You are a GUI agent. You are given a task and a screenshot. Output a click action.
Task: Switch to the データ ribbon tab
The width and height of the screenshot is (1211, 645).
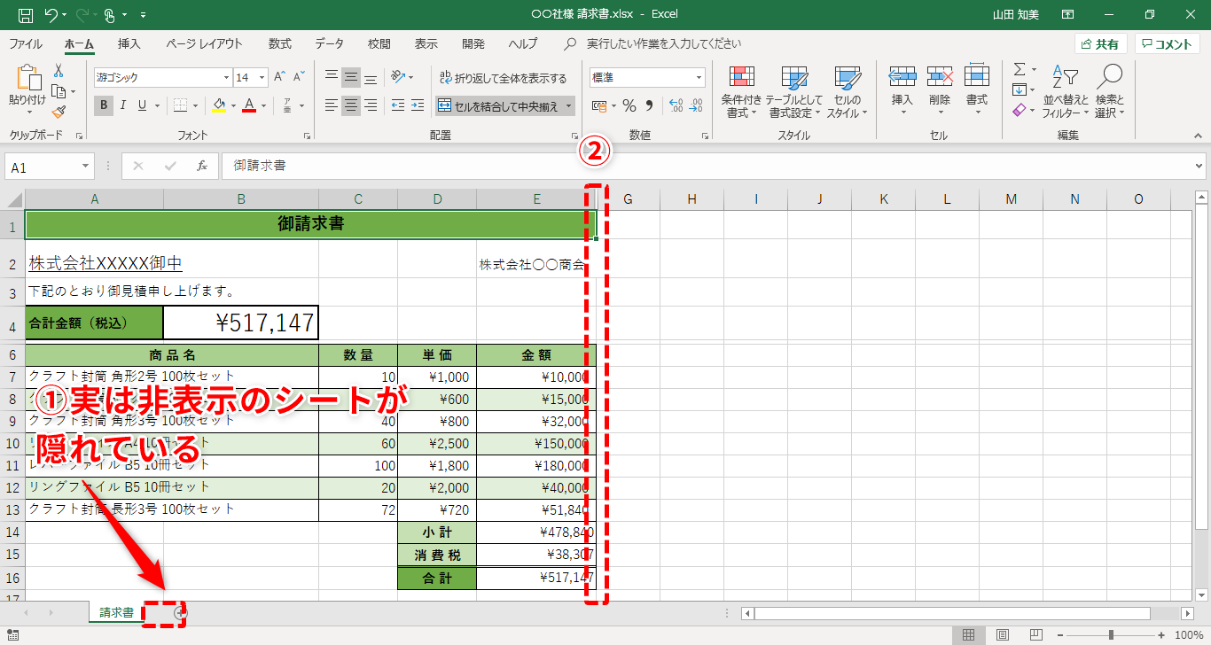point(329,43)
